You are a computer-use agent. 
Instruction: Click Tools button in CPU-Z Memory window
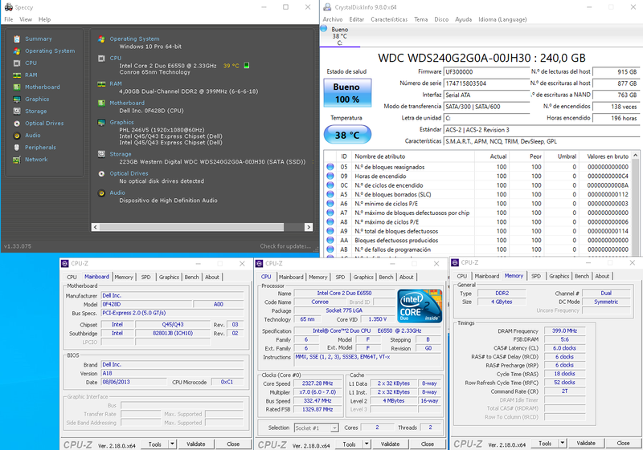pos(545,443)
